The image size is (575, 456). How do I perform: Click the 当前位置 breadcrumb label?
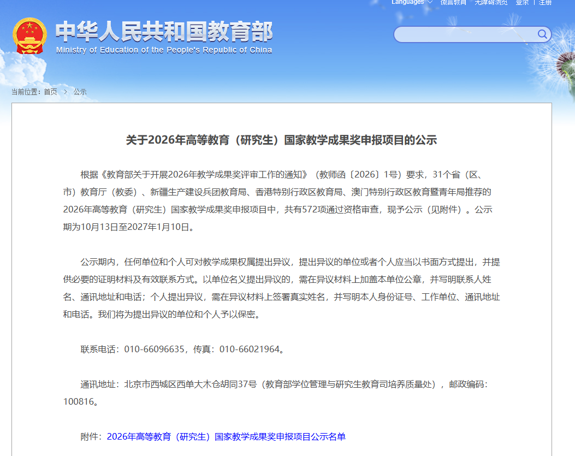(x=26, y=92)
